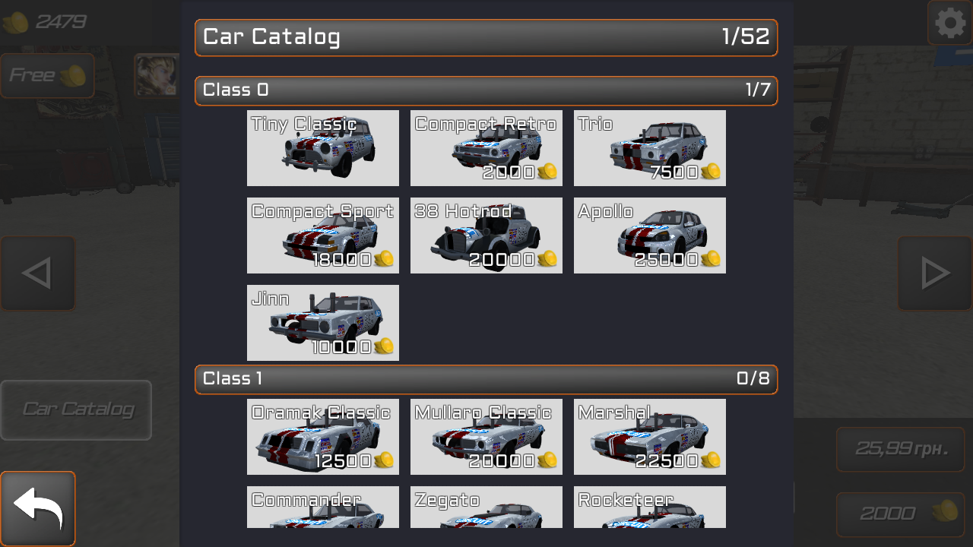
Task: Go to next car with right arrow
Action: (935, 273)
